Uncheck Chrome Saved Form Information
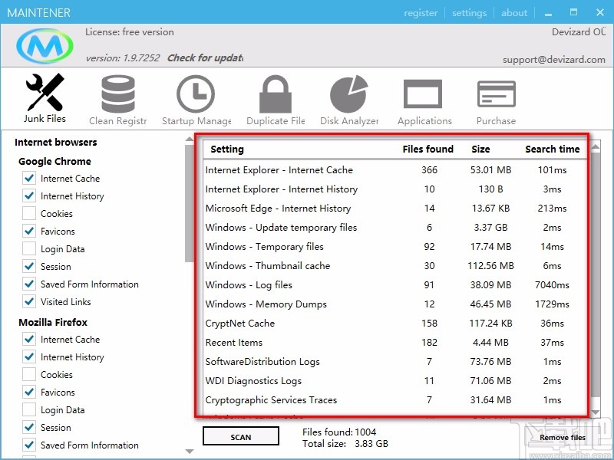This screenshot has width=614, height=460. [29, 284]
